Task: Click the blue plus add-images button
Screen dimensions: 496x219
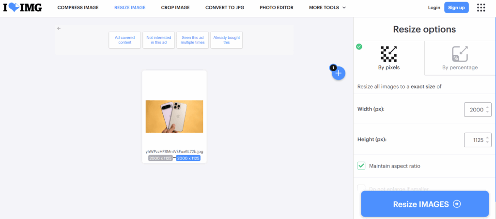Action: point(339,73)
